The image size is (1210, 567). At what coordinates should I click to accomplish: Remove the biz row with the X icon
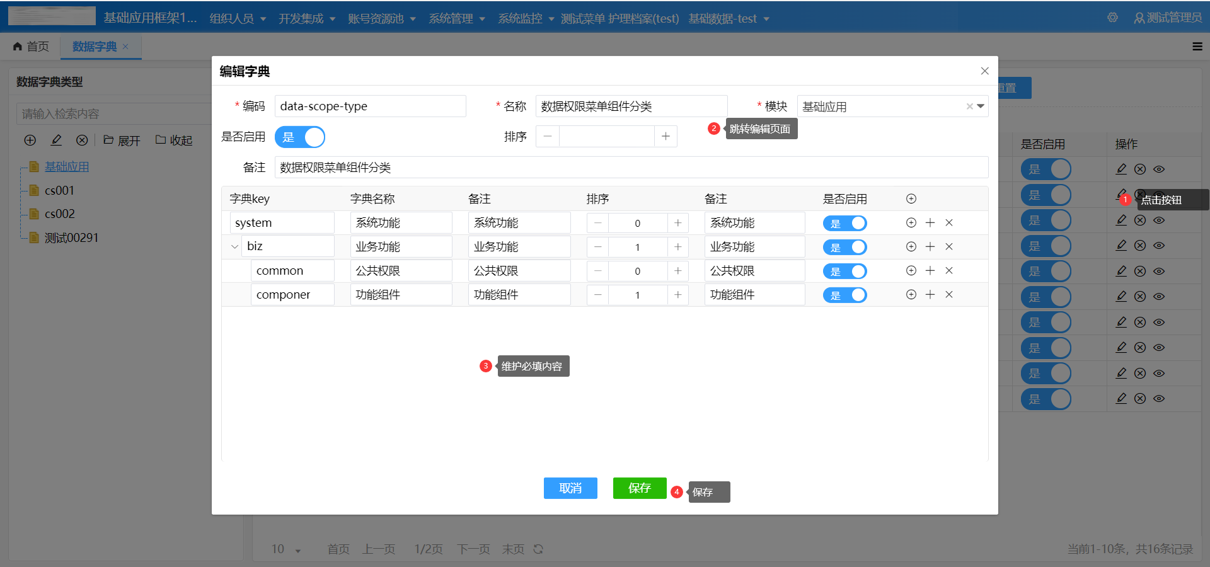click(949, 246)
